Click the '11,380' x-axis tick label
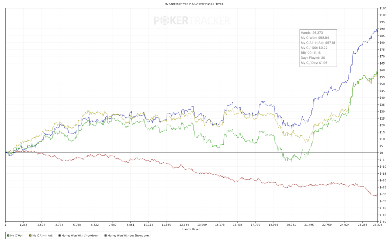This screenshot has height=240, width=388. tap(166, 225)
